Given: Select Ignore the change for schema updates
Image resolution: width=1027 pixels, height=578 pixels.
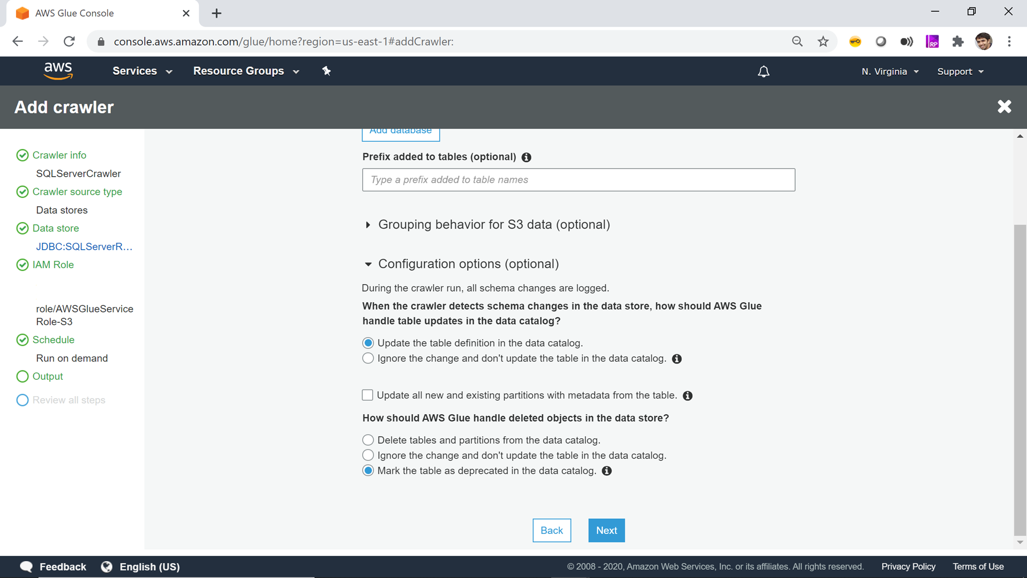Looking at the screenshot, I should [x=368, y=358].
